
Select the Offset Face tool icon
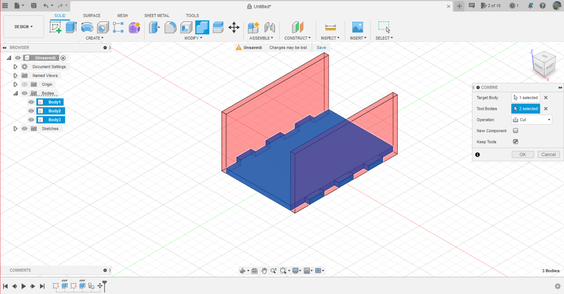point(218,27)
